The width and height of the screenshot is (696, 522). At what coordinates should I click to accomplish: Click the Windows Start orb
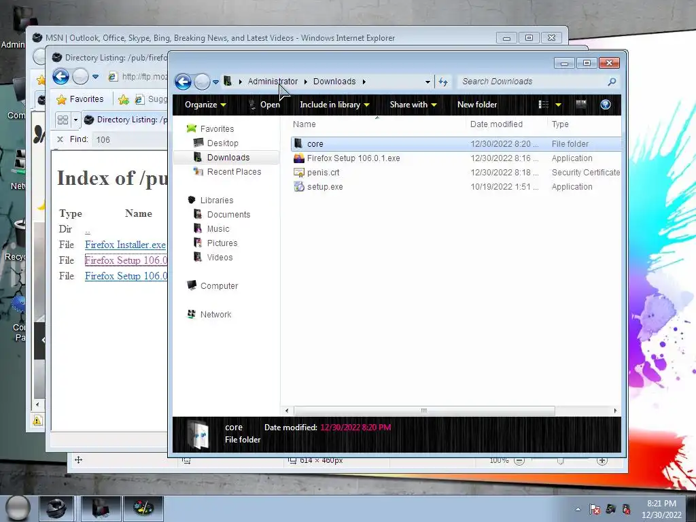pos(18,508)
